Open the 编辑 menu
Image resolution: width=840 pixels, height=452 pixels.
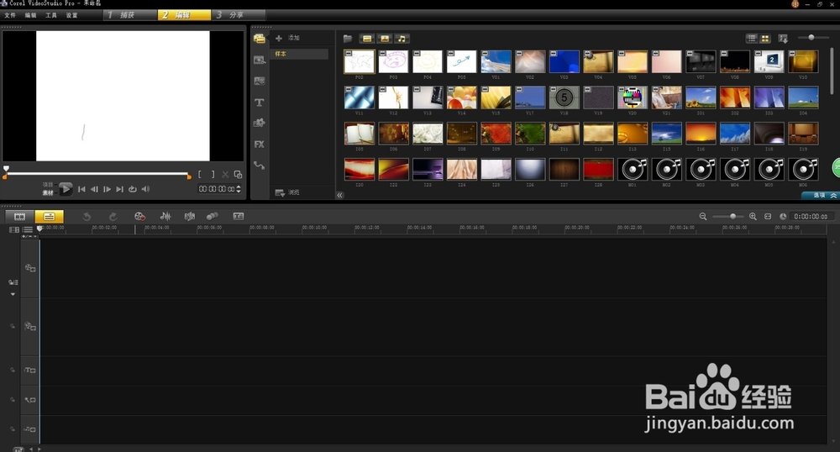pos(30,15)
